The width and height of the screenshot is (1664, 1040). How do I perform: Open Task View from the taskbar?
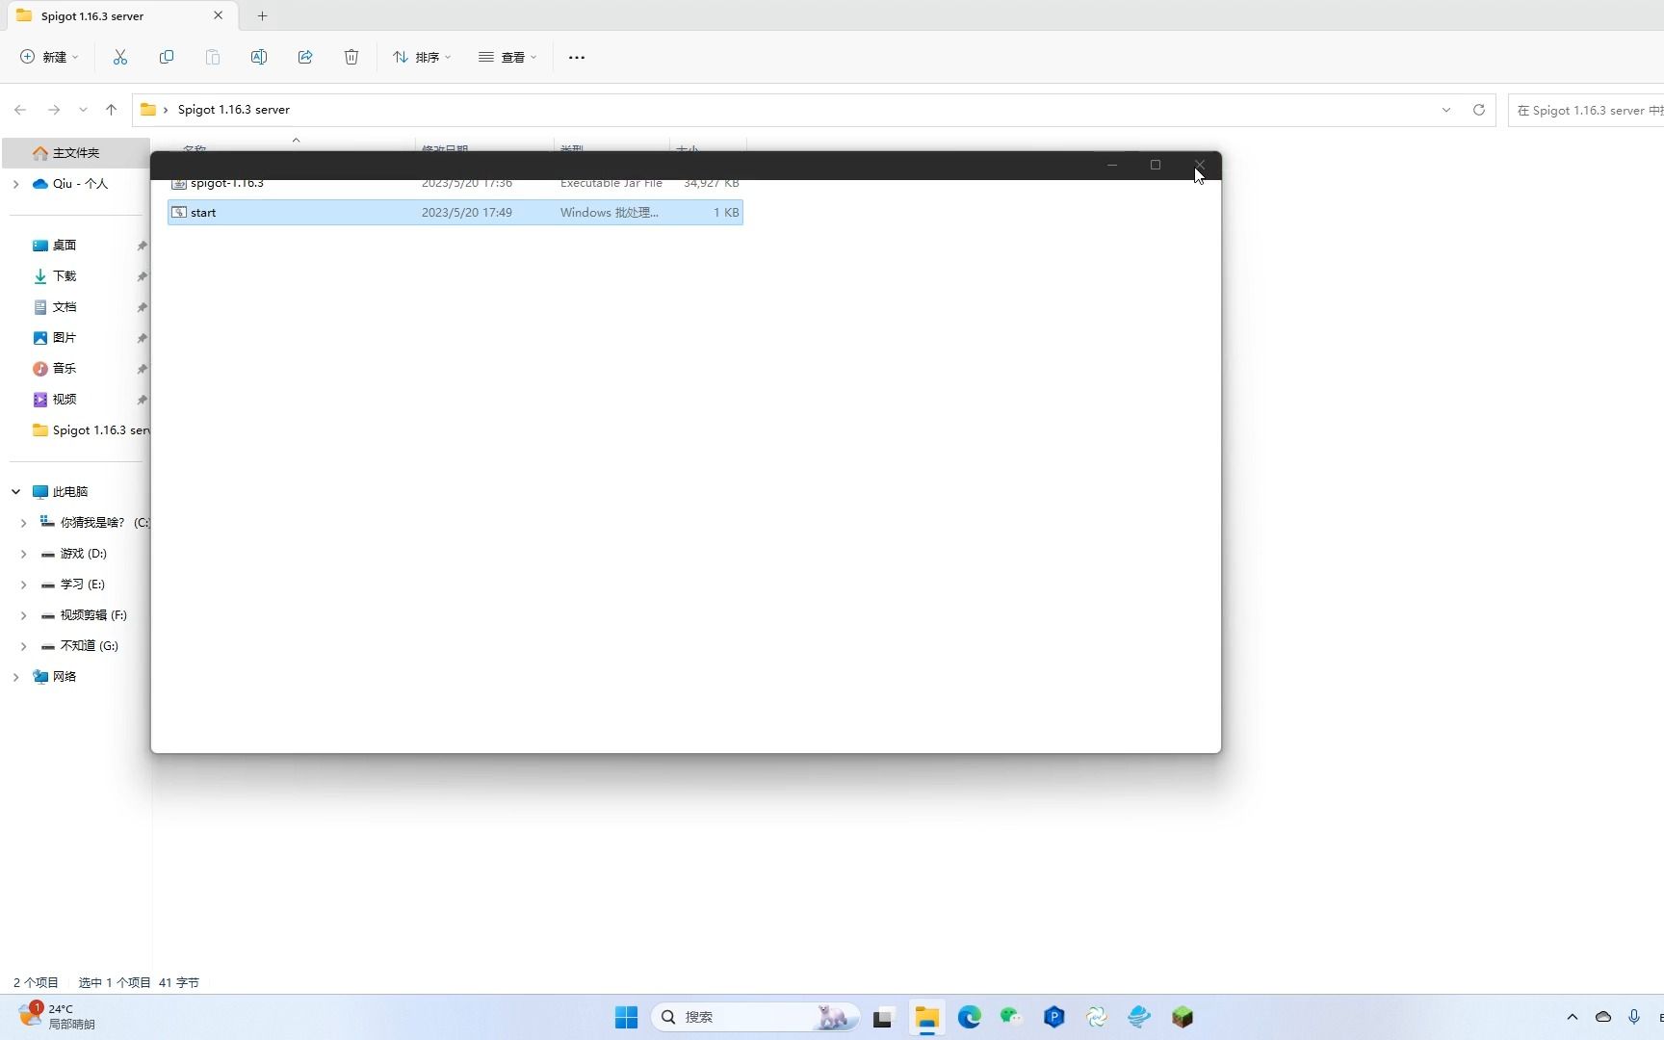(883, 1017)
